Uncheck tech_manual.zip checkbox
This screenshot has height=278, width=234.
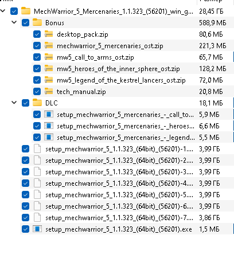(37, 91)
